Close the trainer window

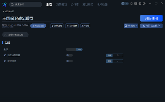(x=162, y=3)
